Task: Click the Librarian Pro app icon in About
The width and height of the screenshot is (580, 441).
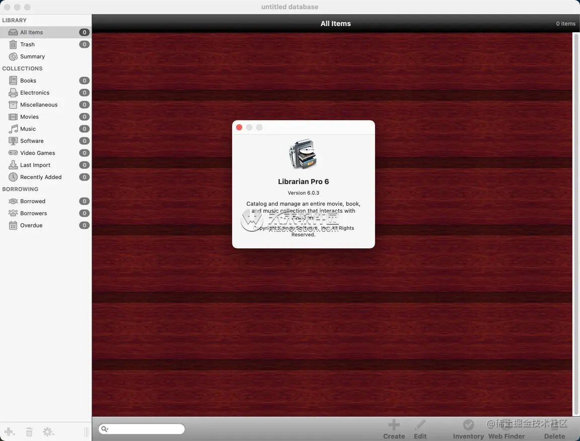Action: tap(303, 154)
